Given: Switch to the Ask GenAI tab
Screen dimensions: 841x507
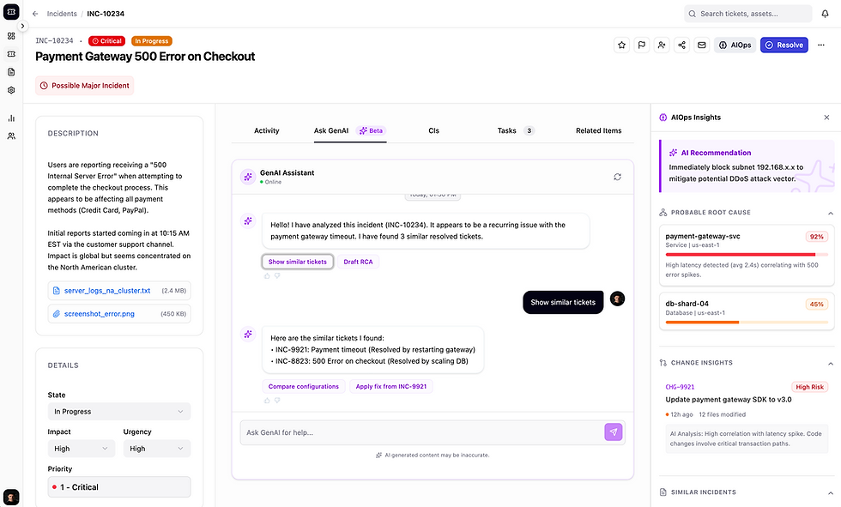Looking at the screenshot, I should tap(350, 130).
